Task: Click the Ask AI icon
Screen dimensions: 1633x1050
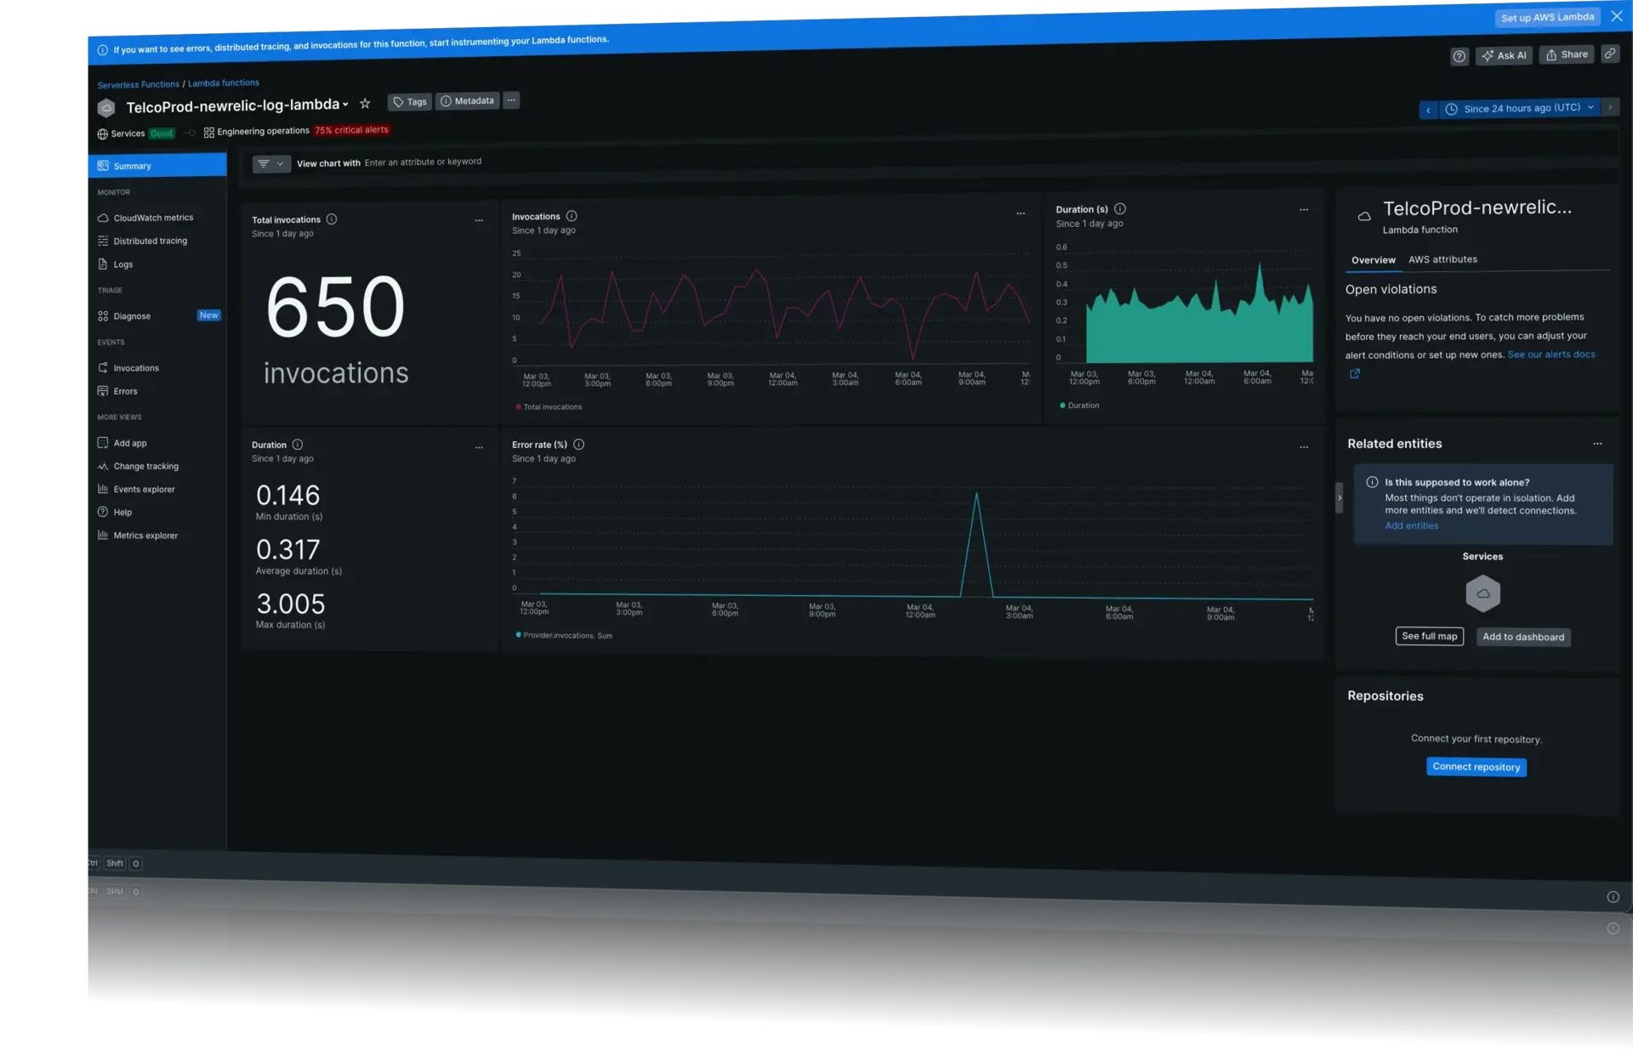Action: 1505,55
